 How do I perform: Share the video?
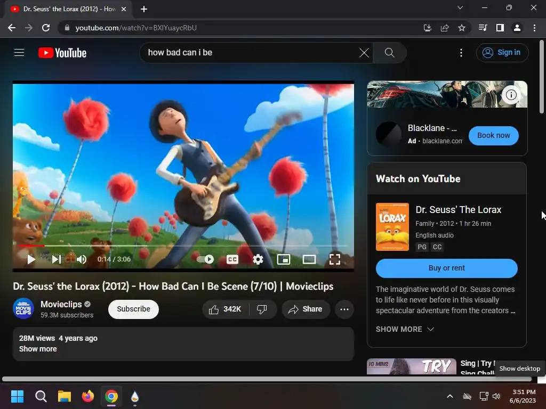pyautogui.click(x=306, y=309)
